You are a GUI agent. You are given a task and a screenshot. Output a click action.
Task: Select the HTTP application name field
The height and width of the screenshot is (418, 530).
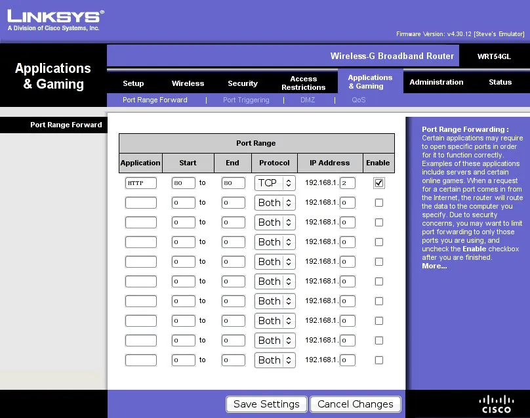140,182
